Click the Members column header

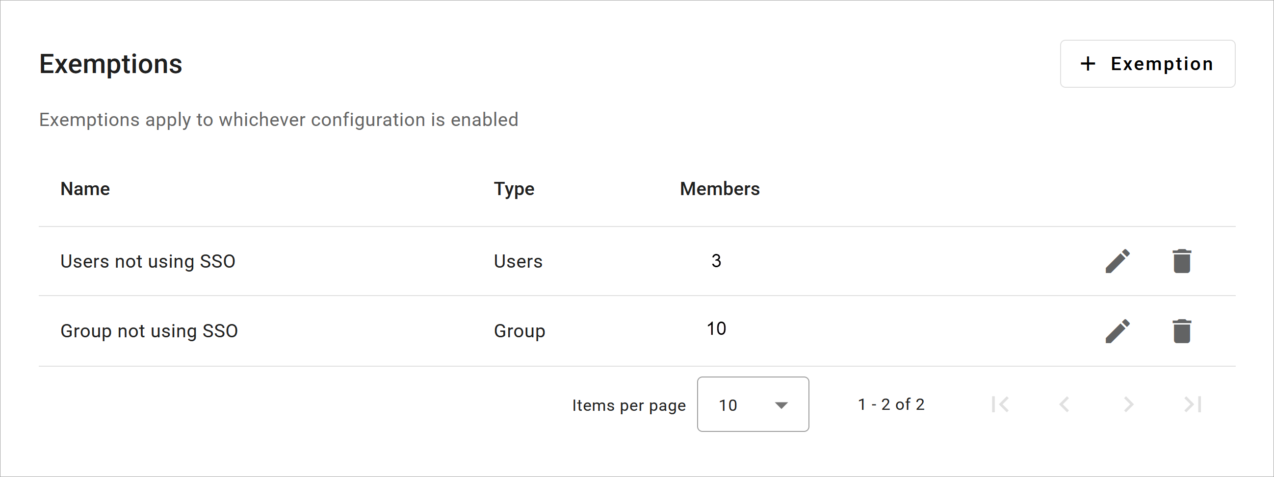coord(720,189)
